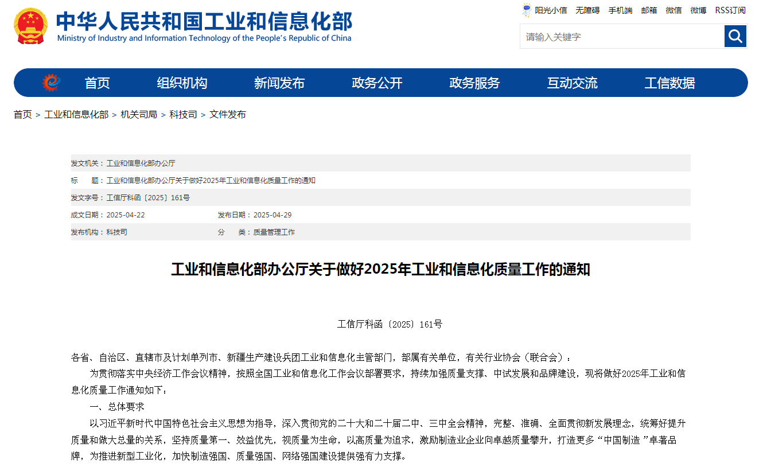Click 文件发布 breadcrumb link
Viewport: 767px width, 467px height.
(x=228, y=114)
